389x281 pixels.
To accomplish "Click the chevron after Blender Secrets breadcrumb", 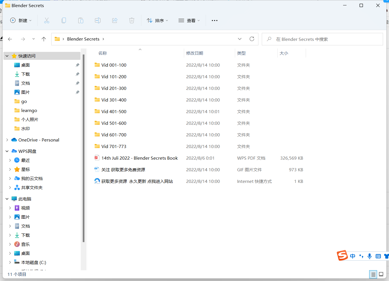I will [103, 39].
